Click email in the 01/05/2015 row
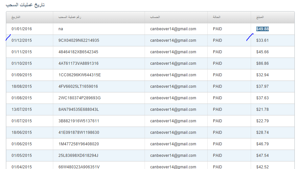The image size is (301, 169). 173,156
